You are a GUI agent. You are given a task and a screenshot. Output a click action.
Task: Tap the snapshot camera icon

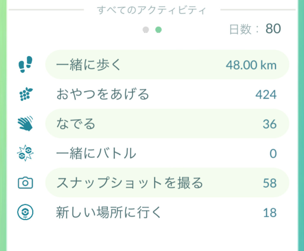[x=25, y=183]
